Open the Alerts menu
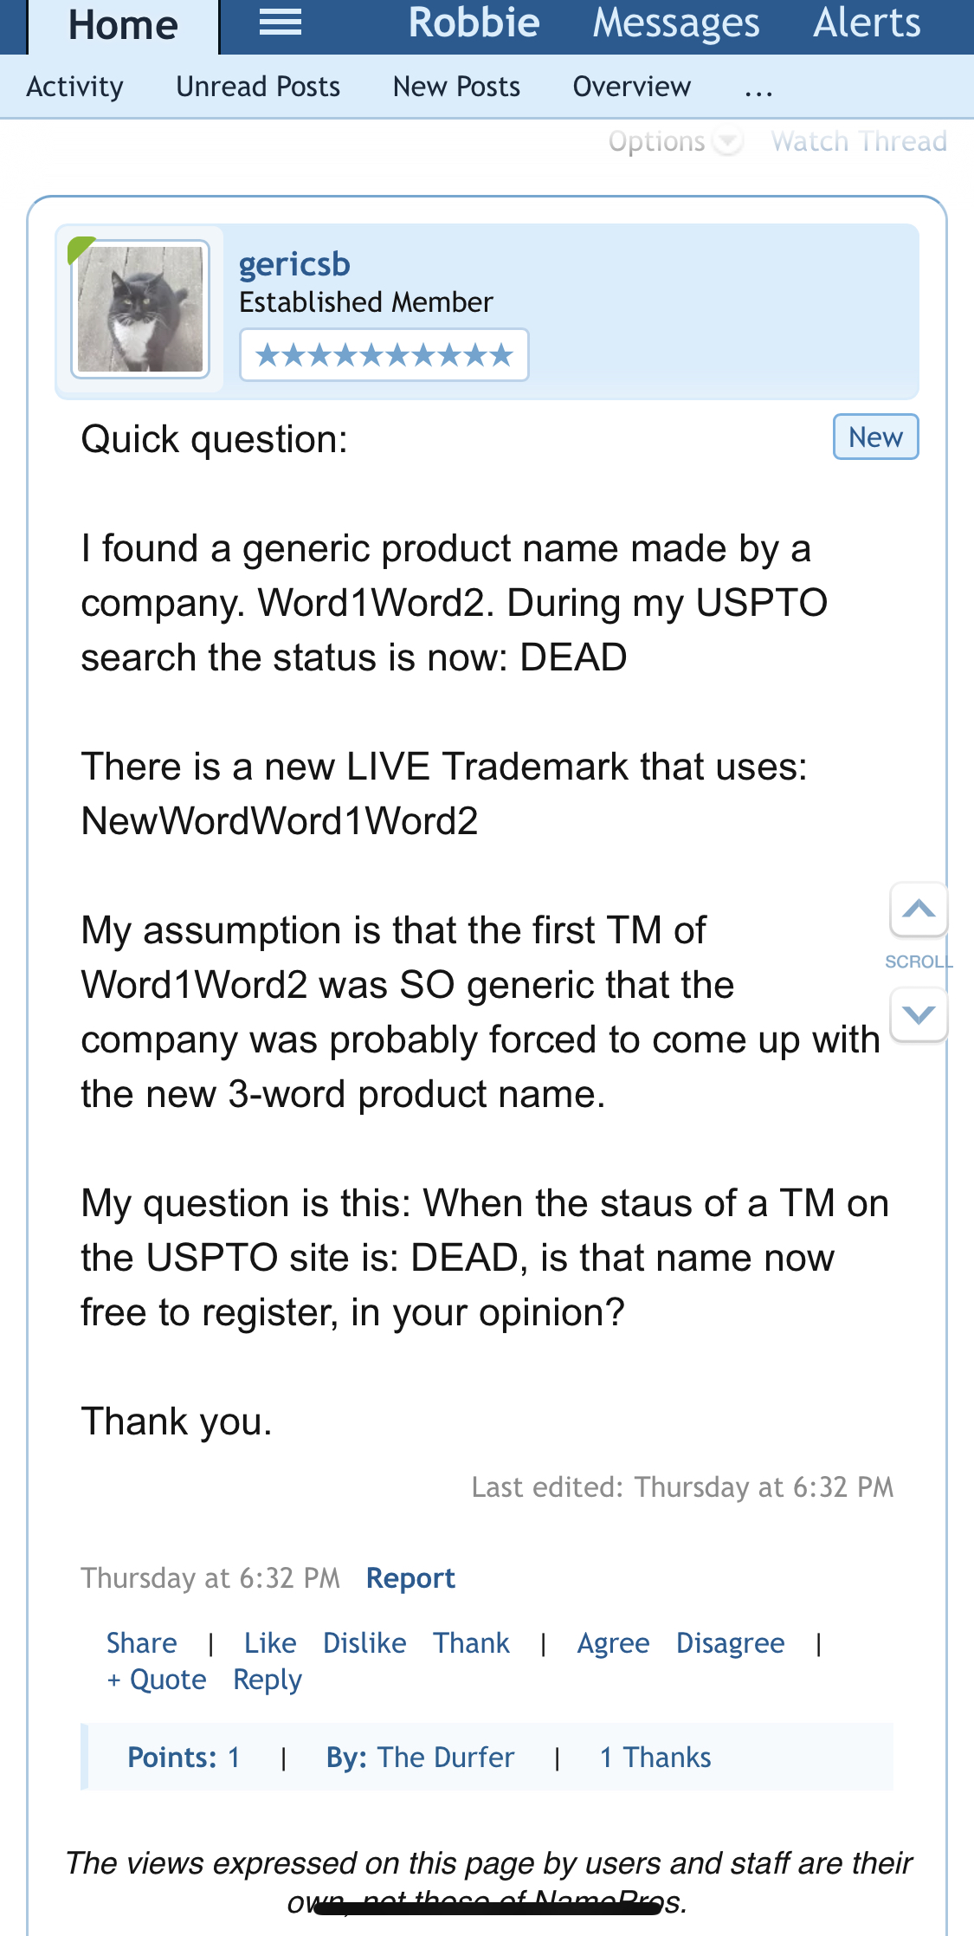This screenshot has width=974, height=1936. [x=867, y=23]
